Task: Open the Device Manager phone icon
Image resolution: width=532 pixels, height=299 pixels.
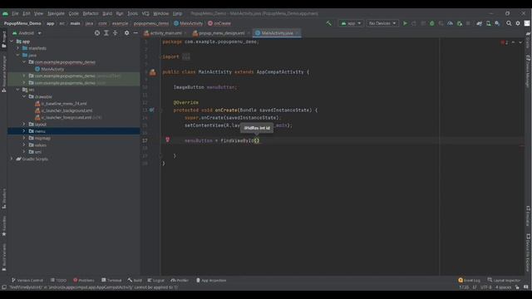Action: [x=488, y=23]
